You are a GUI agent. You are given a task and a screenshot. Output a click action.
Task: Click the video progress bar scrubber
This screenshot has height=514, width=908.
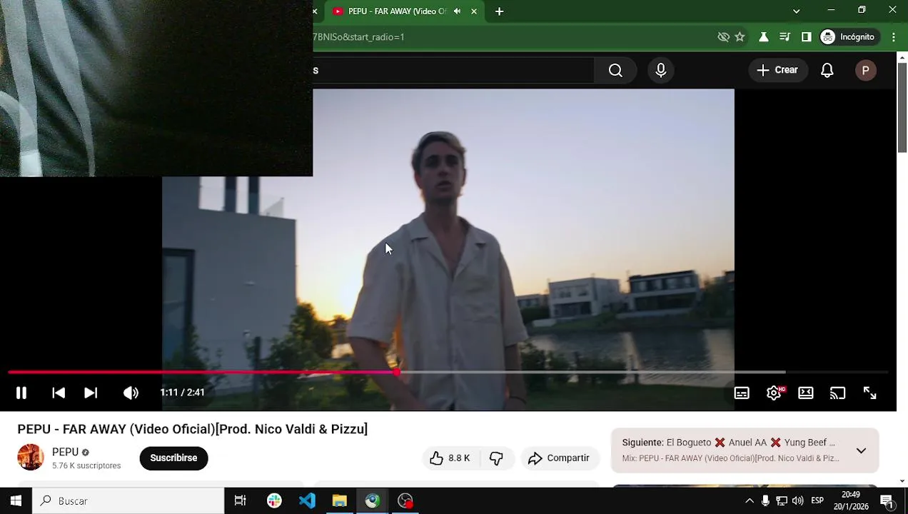[x=396, y=372]
